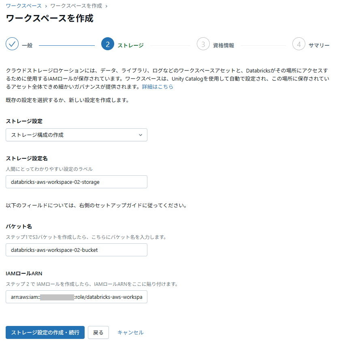Focus the ストレージ設定名 input field
Viewport: 343px width, 347px height.
coord(77,182)
